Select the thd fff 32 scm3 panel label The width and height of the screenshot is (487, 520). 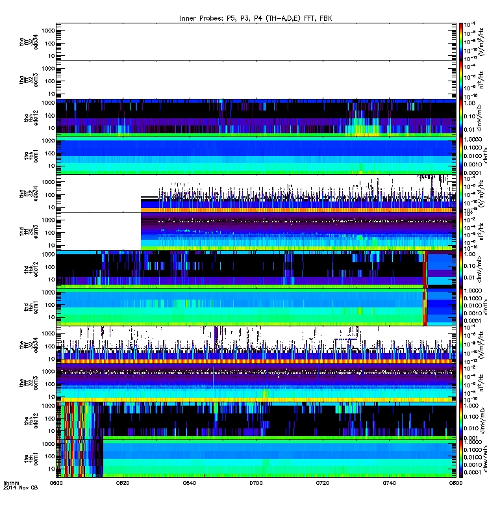click(29, 231)
